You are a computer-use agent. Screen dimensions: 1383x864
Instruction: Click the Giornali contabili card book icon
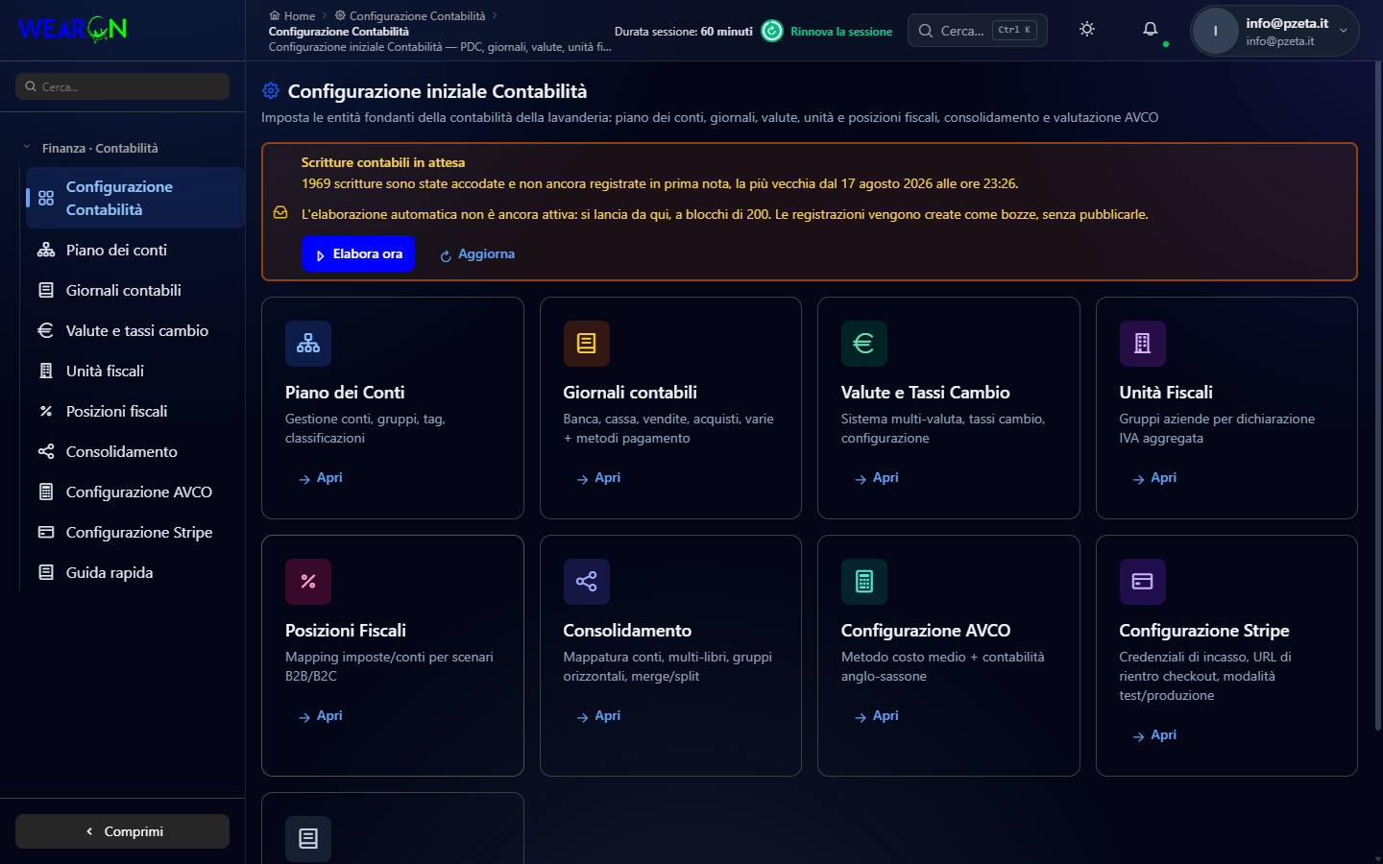point(587,344)
